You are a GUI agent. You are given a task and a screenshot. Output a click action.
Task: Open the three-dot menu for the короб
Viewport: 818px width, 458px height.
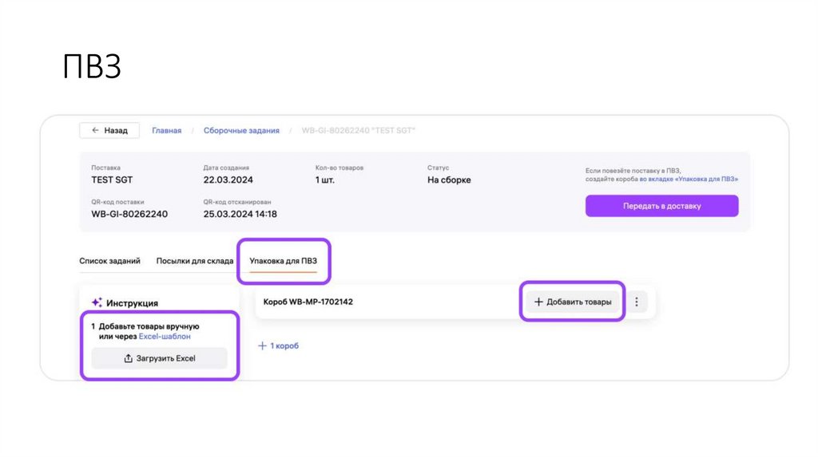(x=636, y=302)
